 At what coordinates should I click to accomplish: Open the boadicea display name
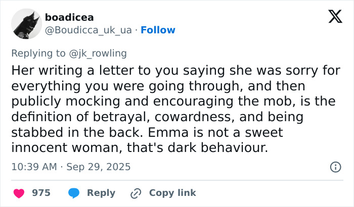click(69, 18)
